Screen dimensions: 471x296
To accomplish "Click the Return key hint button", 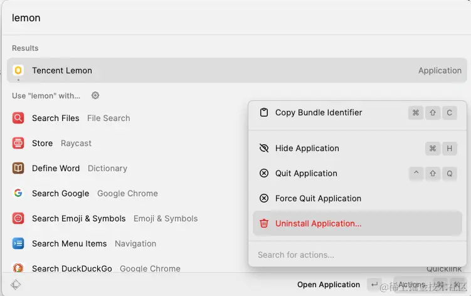I will pyautogui.click(x=374, y=284).
